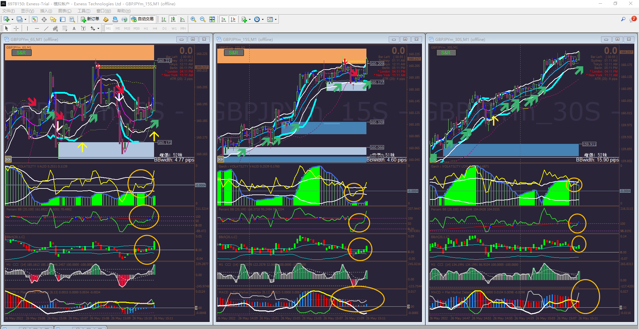Click S&R button in GBPJPYm_15S chart
The image size is (639, 329).
coord(234,53)
